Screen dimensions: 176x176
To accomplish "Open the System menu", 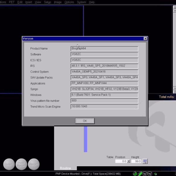I will tap(81, 2).
